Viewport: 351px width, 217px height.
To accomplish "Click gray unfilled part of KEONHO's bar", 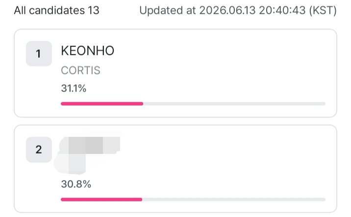I will pos(234,104).
